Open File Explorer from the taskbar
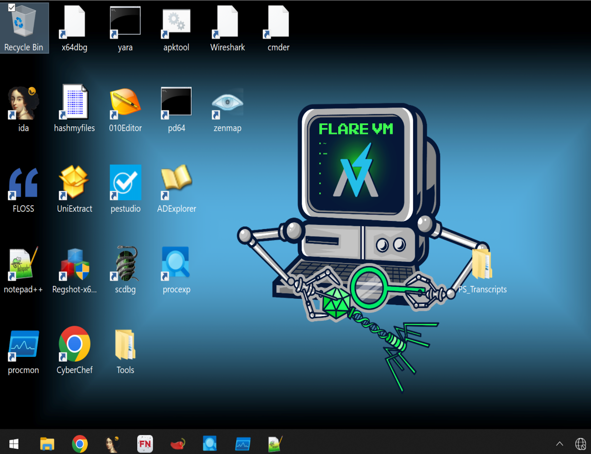 47,444
